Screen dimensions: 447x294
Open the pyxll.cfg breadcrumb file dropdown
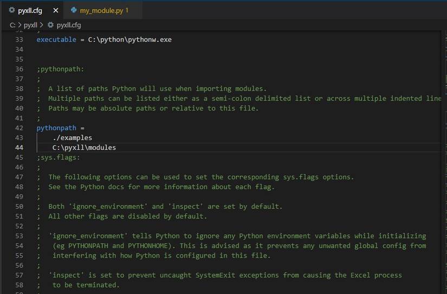coord(68,25)
